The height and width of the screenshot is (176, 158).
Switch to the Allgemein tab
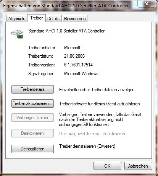tap(17, 19)
